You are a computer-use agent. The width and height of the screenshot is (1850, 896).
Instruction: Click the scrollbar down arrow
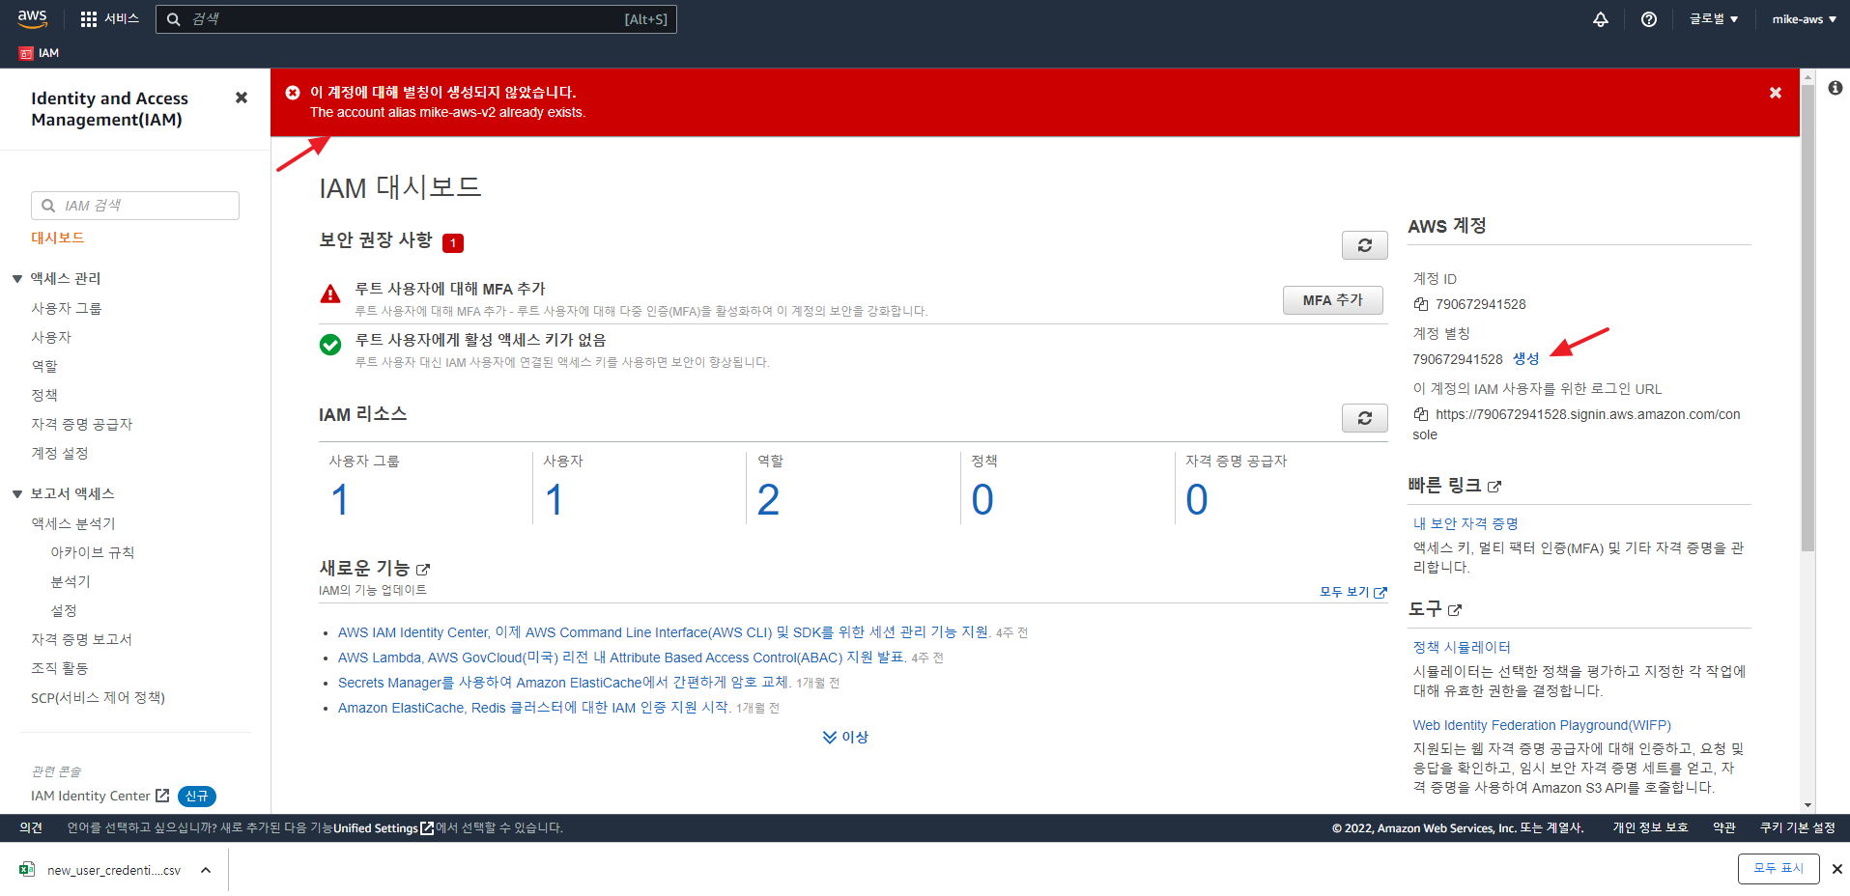[1807, 805]
